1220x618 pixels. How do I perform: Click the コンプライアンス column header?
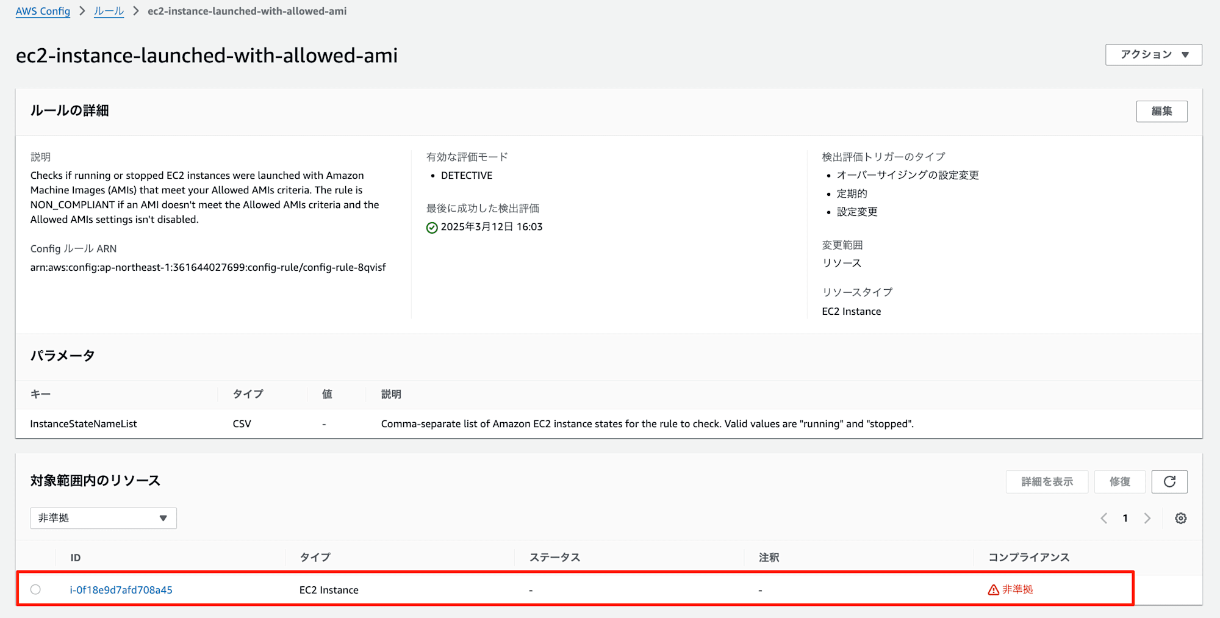1028,558
